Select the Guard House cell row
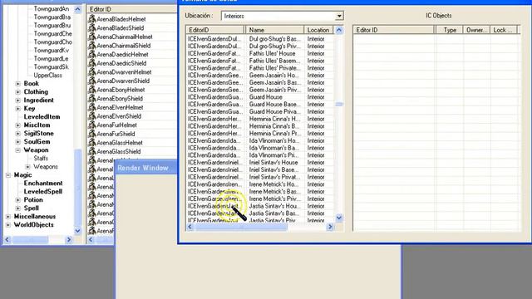The image size is (532, 299). [x=259, y=97]
